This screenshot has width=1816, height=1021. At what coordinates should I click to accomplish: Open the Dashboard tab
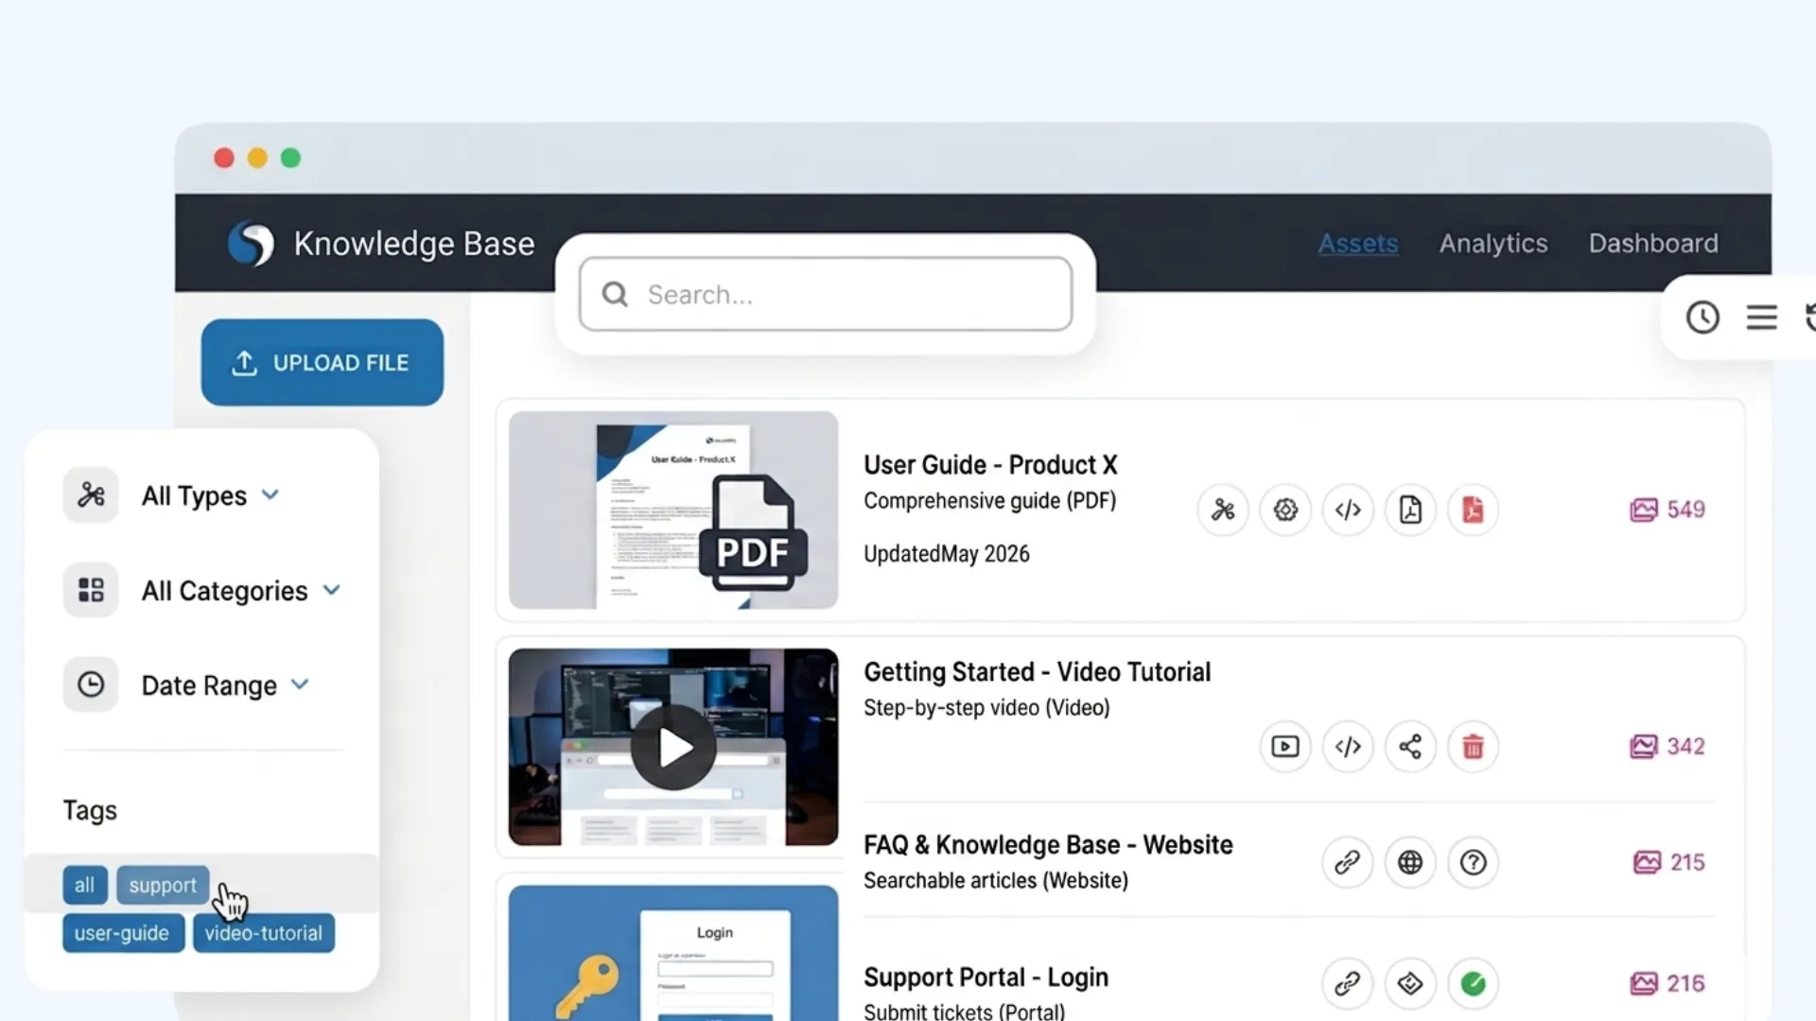pos(1653,244)
